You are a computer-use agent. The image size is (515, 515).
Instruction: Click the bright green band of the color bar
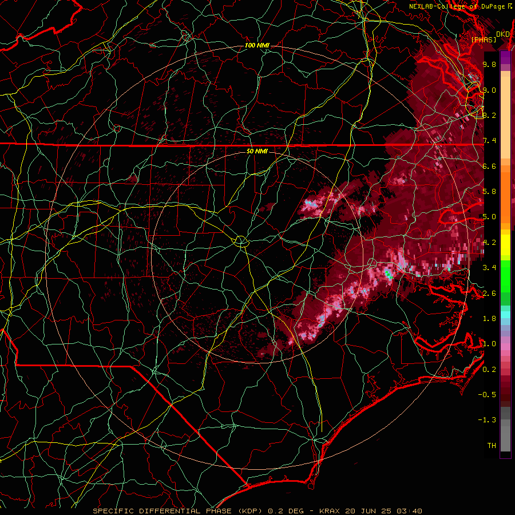(505, 276)
